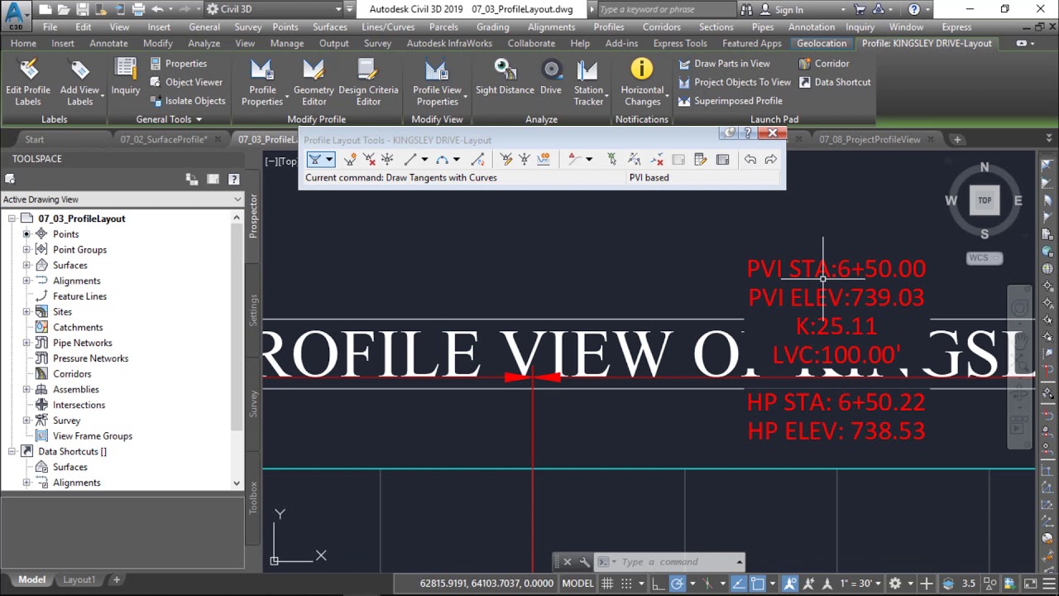Open the Corridors menu

[x=662, y=26]
